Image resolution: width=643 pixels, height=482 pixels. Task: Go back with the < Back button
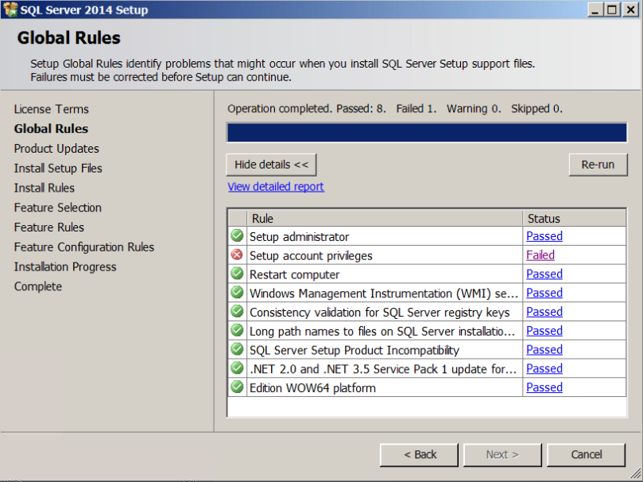point(419,454)
